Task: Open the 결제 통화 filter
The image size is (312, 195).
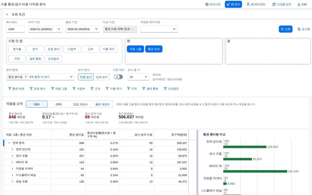Action: tap(150, 89)
